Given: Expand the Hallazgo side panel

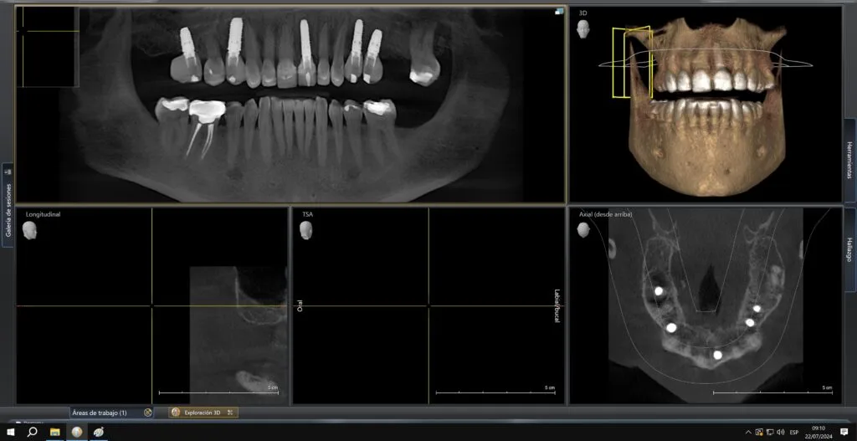Looking at the screenshot, I should 849,250.
